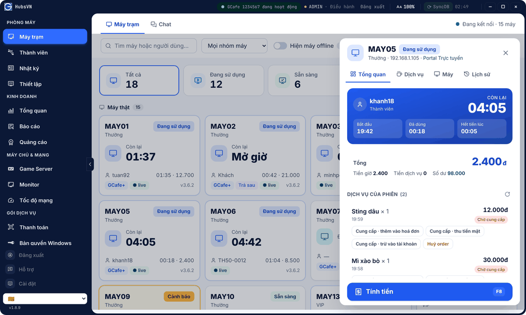Select the Máy trạm top tab
526x315 pixels.
(x=122, y=24)
